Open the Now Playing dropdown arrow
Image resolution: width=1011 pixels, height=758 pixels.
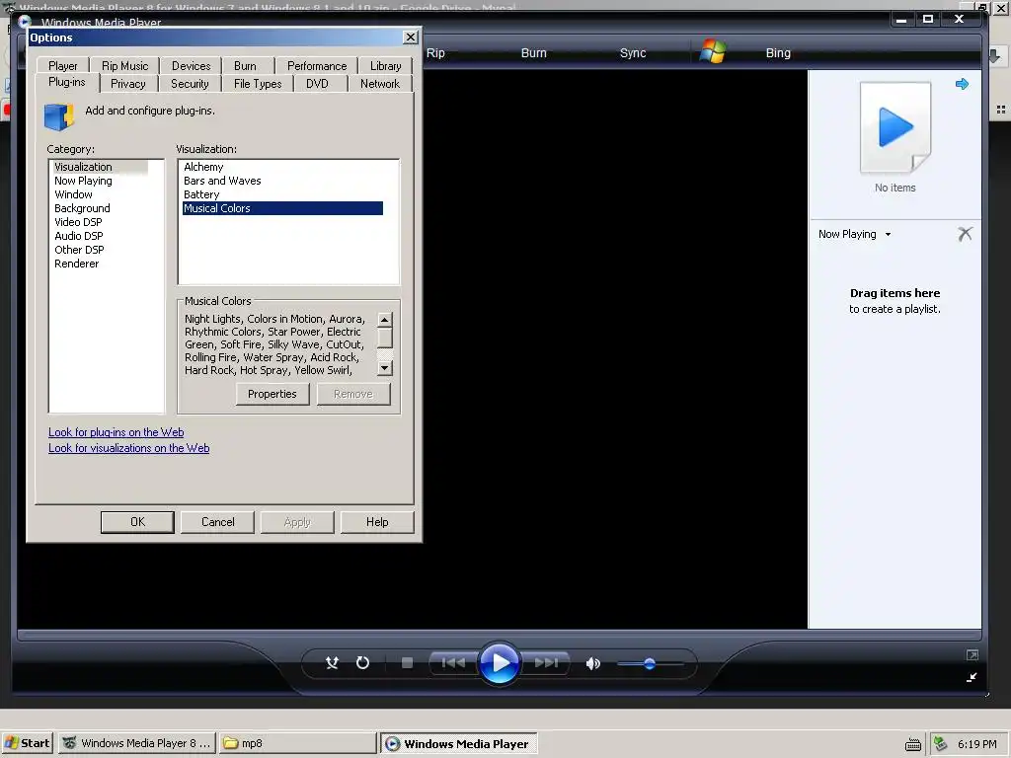(x=888, y=235)
